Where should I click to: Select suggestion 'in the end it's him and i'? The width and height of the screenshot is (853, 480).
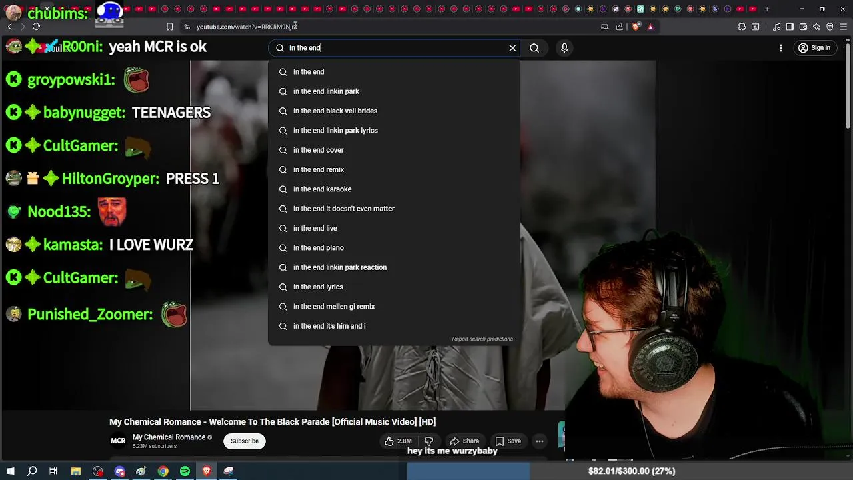[394, 326]
